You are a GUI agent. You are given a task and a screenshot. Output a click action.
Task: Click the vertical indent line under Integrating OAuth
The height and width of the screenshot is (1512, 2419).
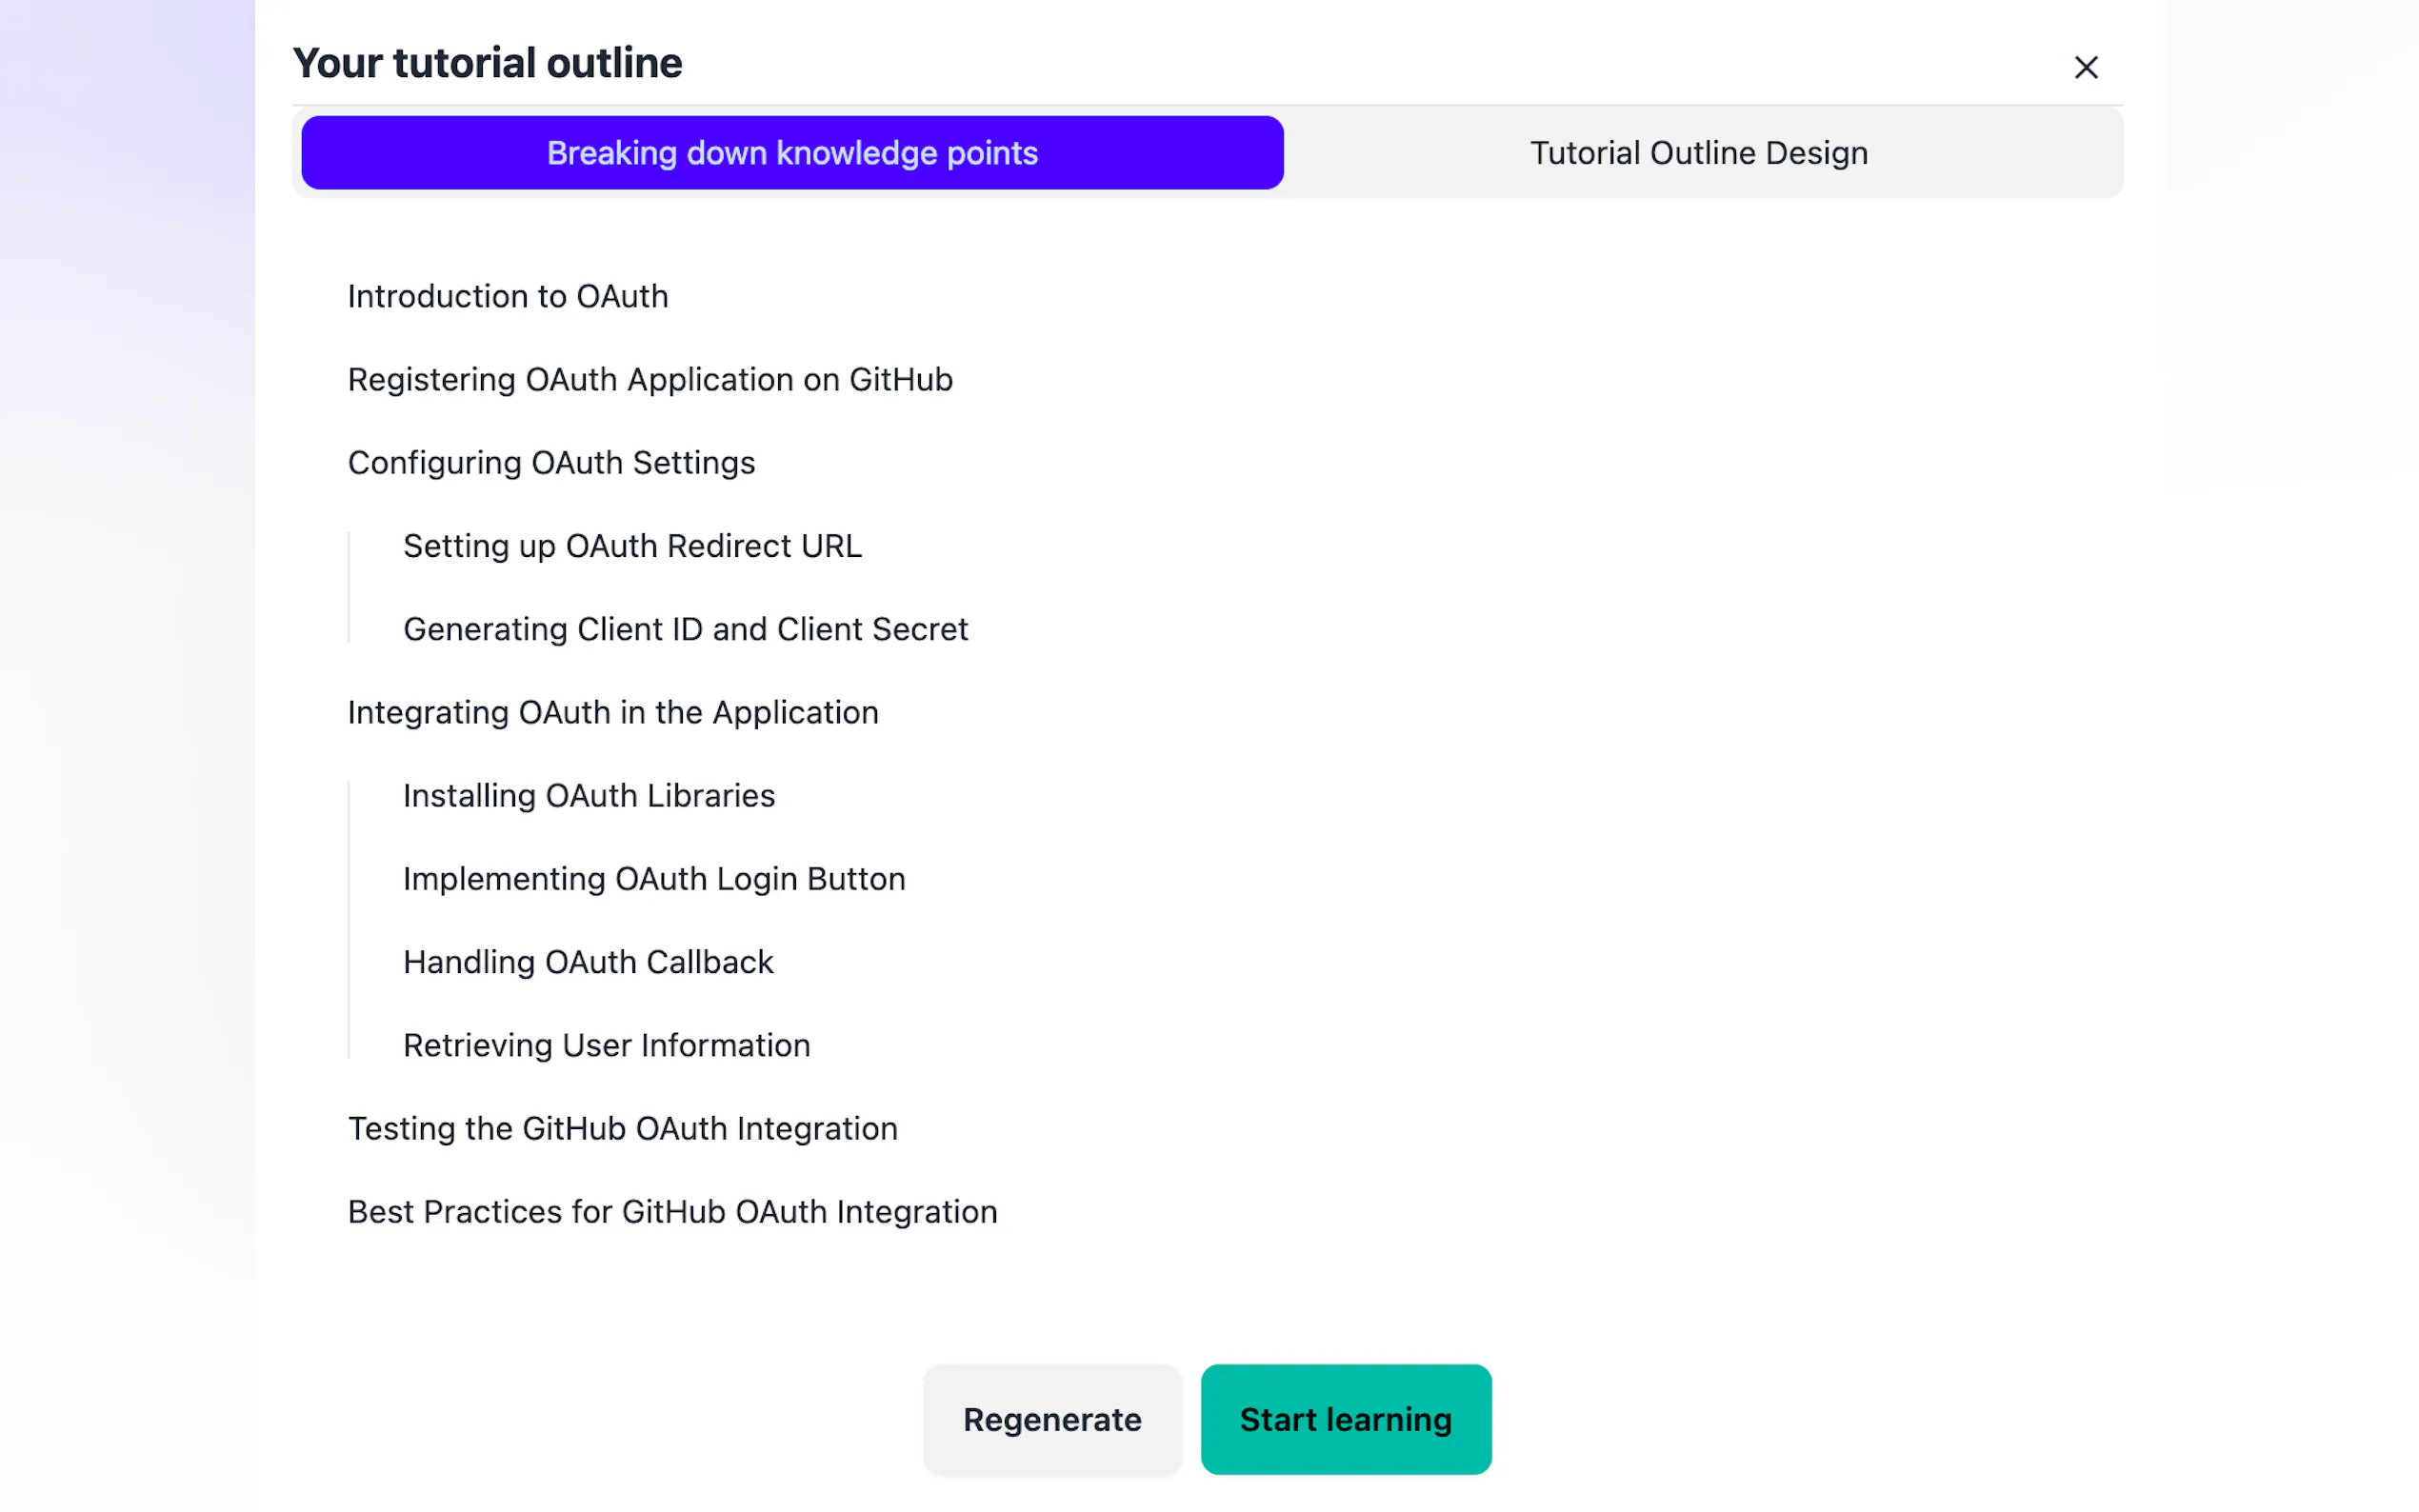pos(349,920)
